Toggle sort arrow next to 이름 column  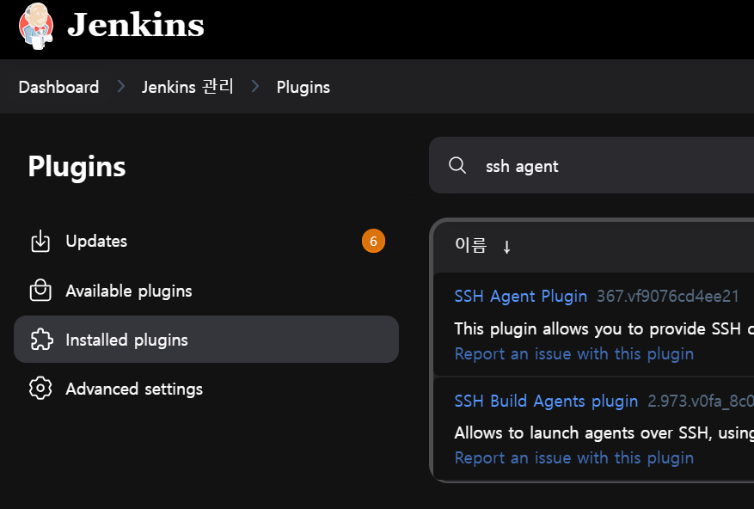point(506,248)
